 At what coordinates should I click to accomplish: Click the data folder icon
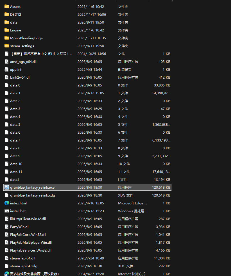(x=7, y=22)
